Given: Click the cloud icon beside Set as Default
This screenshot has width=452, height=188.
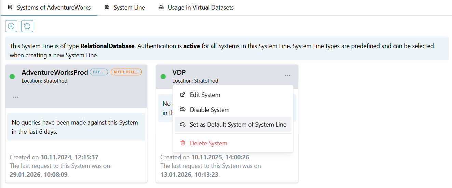Looking at the screenshot, I should (183, 125).
